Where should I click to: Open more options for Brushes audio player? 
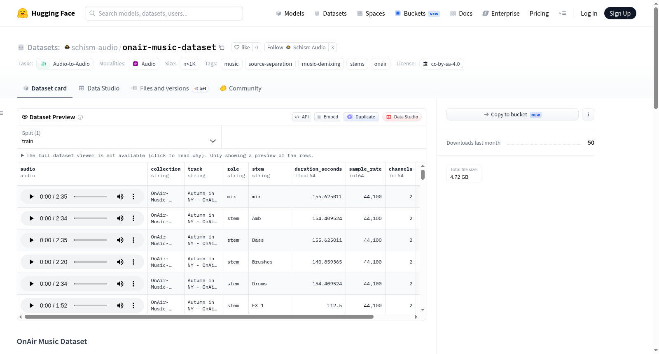click(x=133, y=262)
